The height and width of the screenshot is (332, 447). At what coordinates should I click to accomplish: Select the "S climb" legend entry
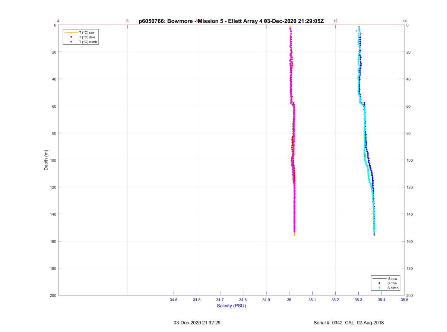(393, 288)
